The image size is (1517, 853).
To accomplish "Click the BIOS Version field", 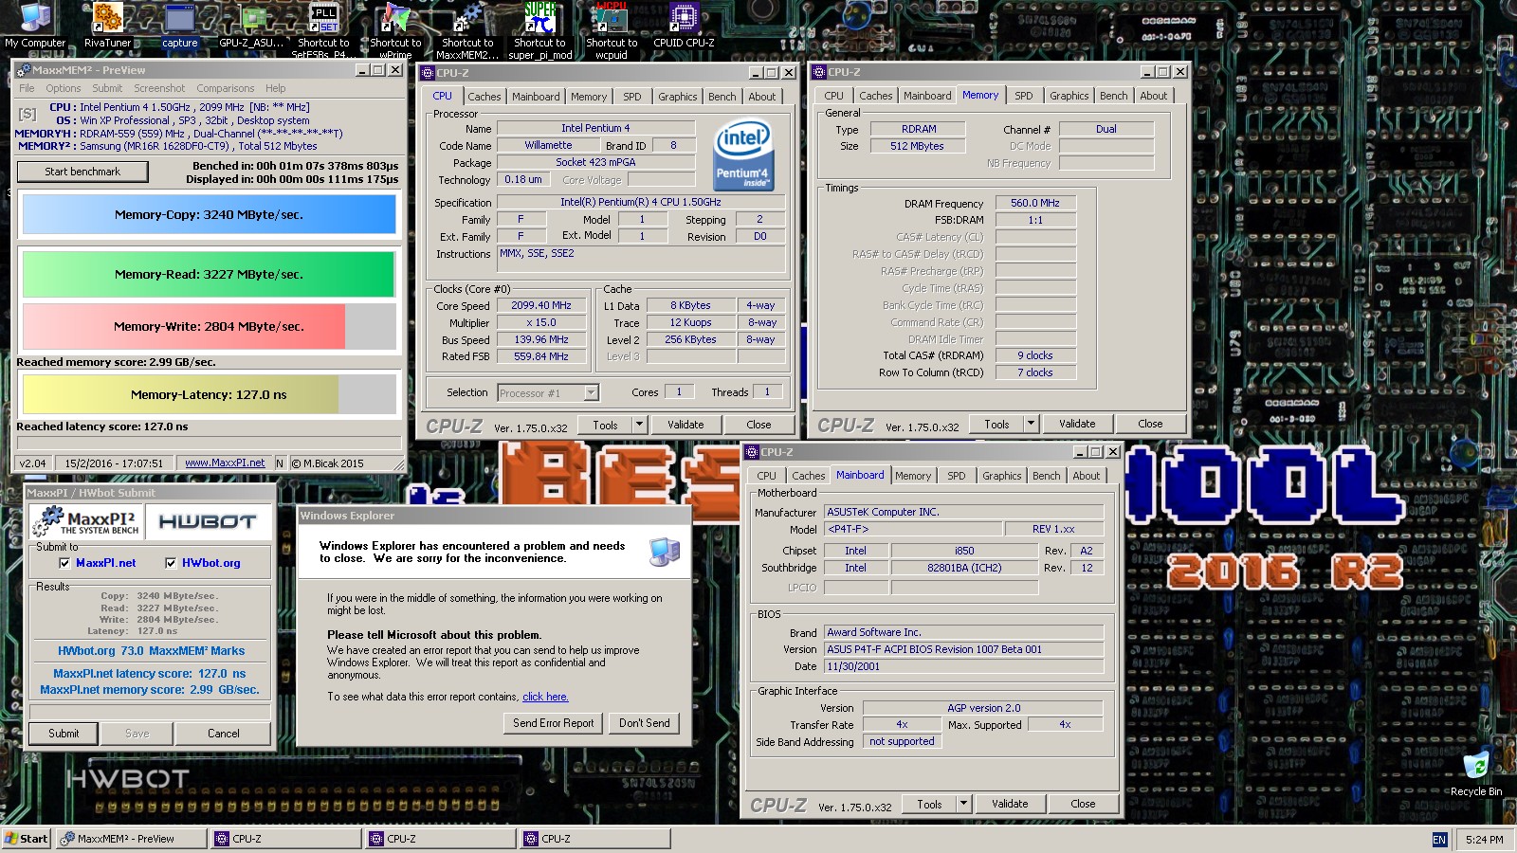I will coord(964,649).
